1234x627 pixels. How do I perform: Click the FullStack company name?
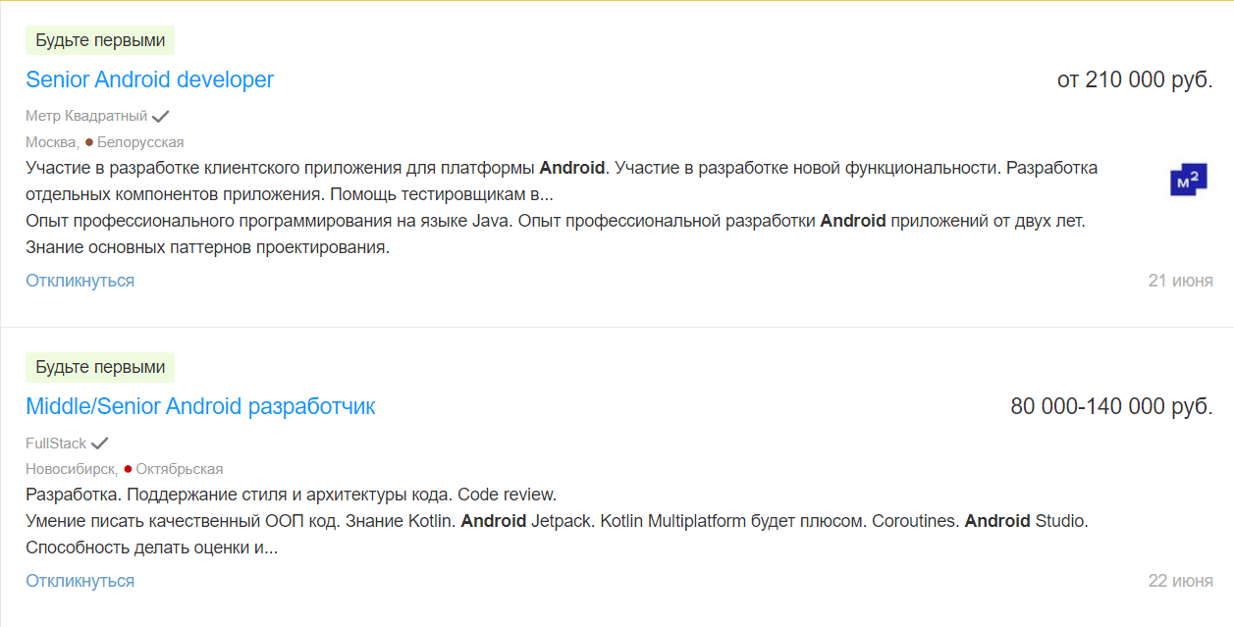tap(56, 444)
